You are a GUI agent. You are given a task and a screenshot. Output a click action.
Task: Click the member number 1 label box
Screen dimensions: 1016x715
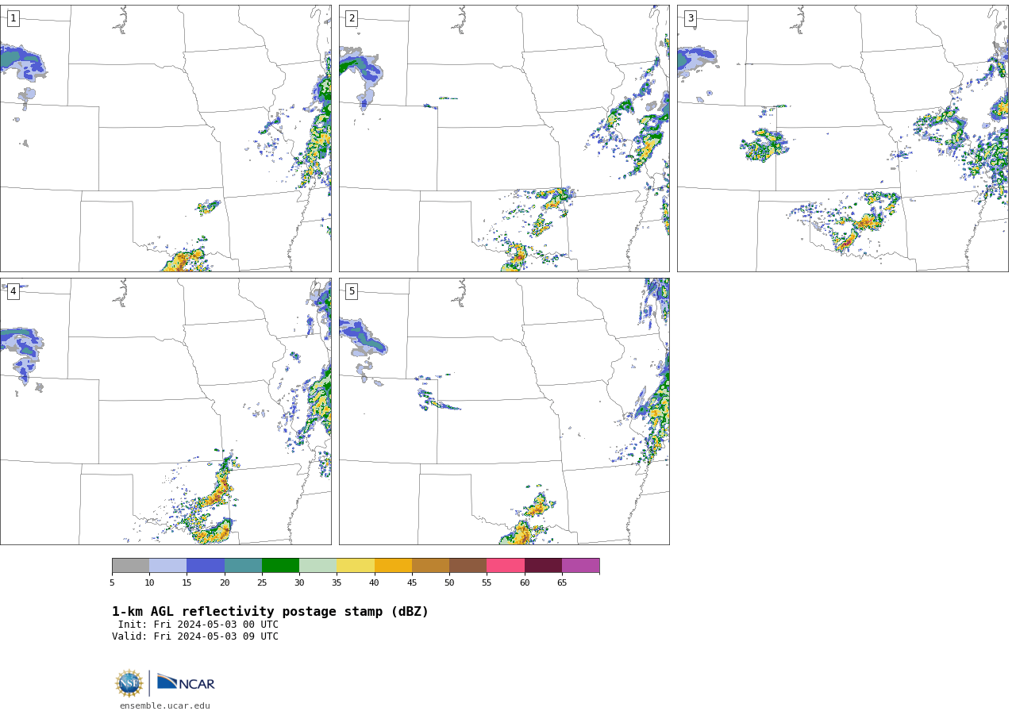click(x=13, y=18)
